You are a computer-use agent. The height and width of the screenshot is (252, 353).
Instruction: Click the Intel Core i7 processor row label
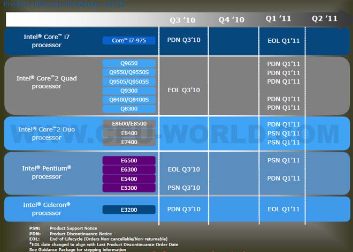click(x=43, y=41)
